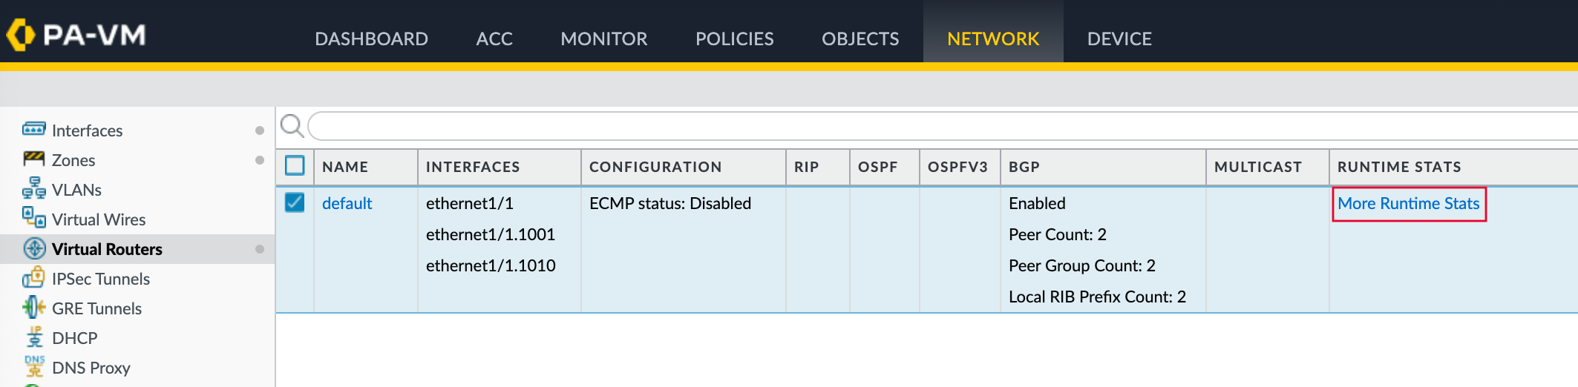
Task: Click the GRE Tunnels icon
Action: pos(33,307)
